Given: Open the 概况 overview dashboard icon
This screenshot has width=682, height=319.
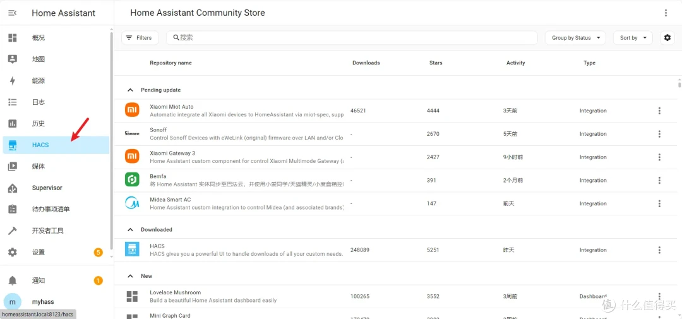Looking at the screenshot, I should pos(13,38).
